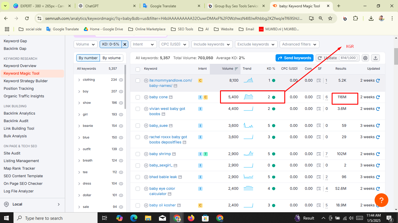Refresh the baby cone row data

[x=378, y=97]
